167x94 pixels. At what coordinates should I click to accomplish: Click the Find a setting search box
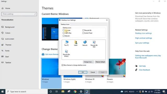[19, 14]
